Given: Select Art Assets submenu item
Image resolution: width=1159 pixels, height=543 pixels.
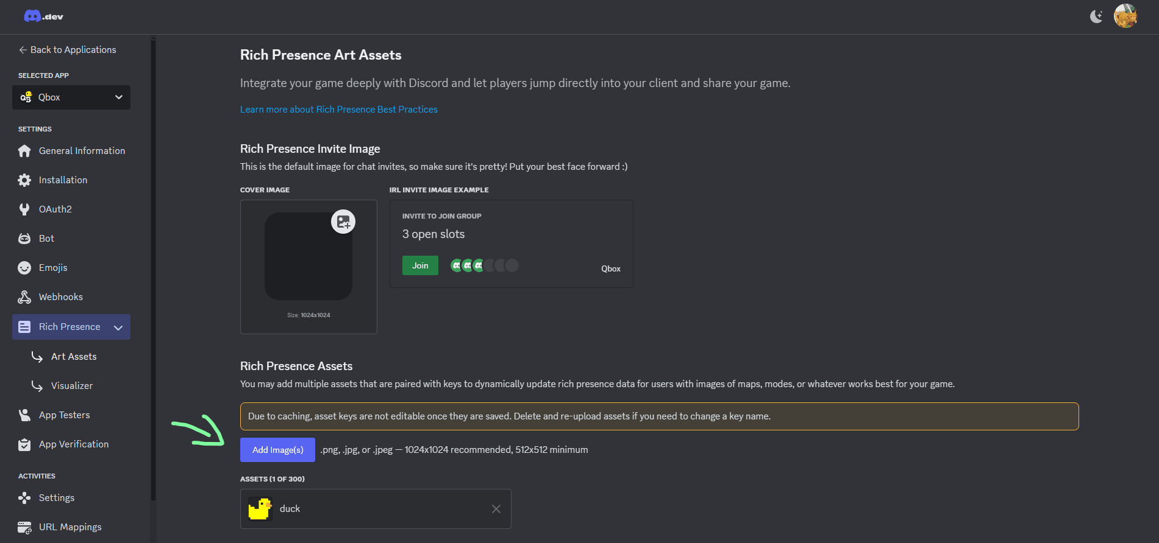Looking at the screenshot, I should coord(74,357).
